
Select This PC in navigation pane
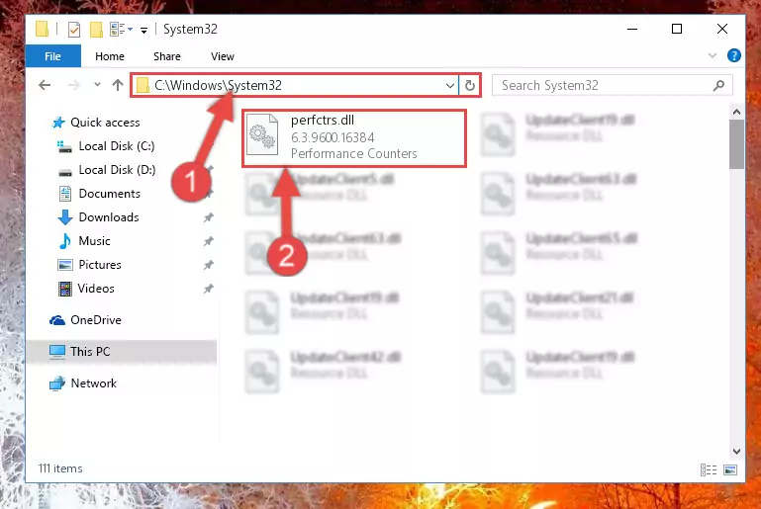point(90,352)
